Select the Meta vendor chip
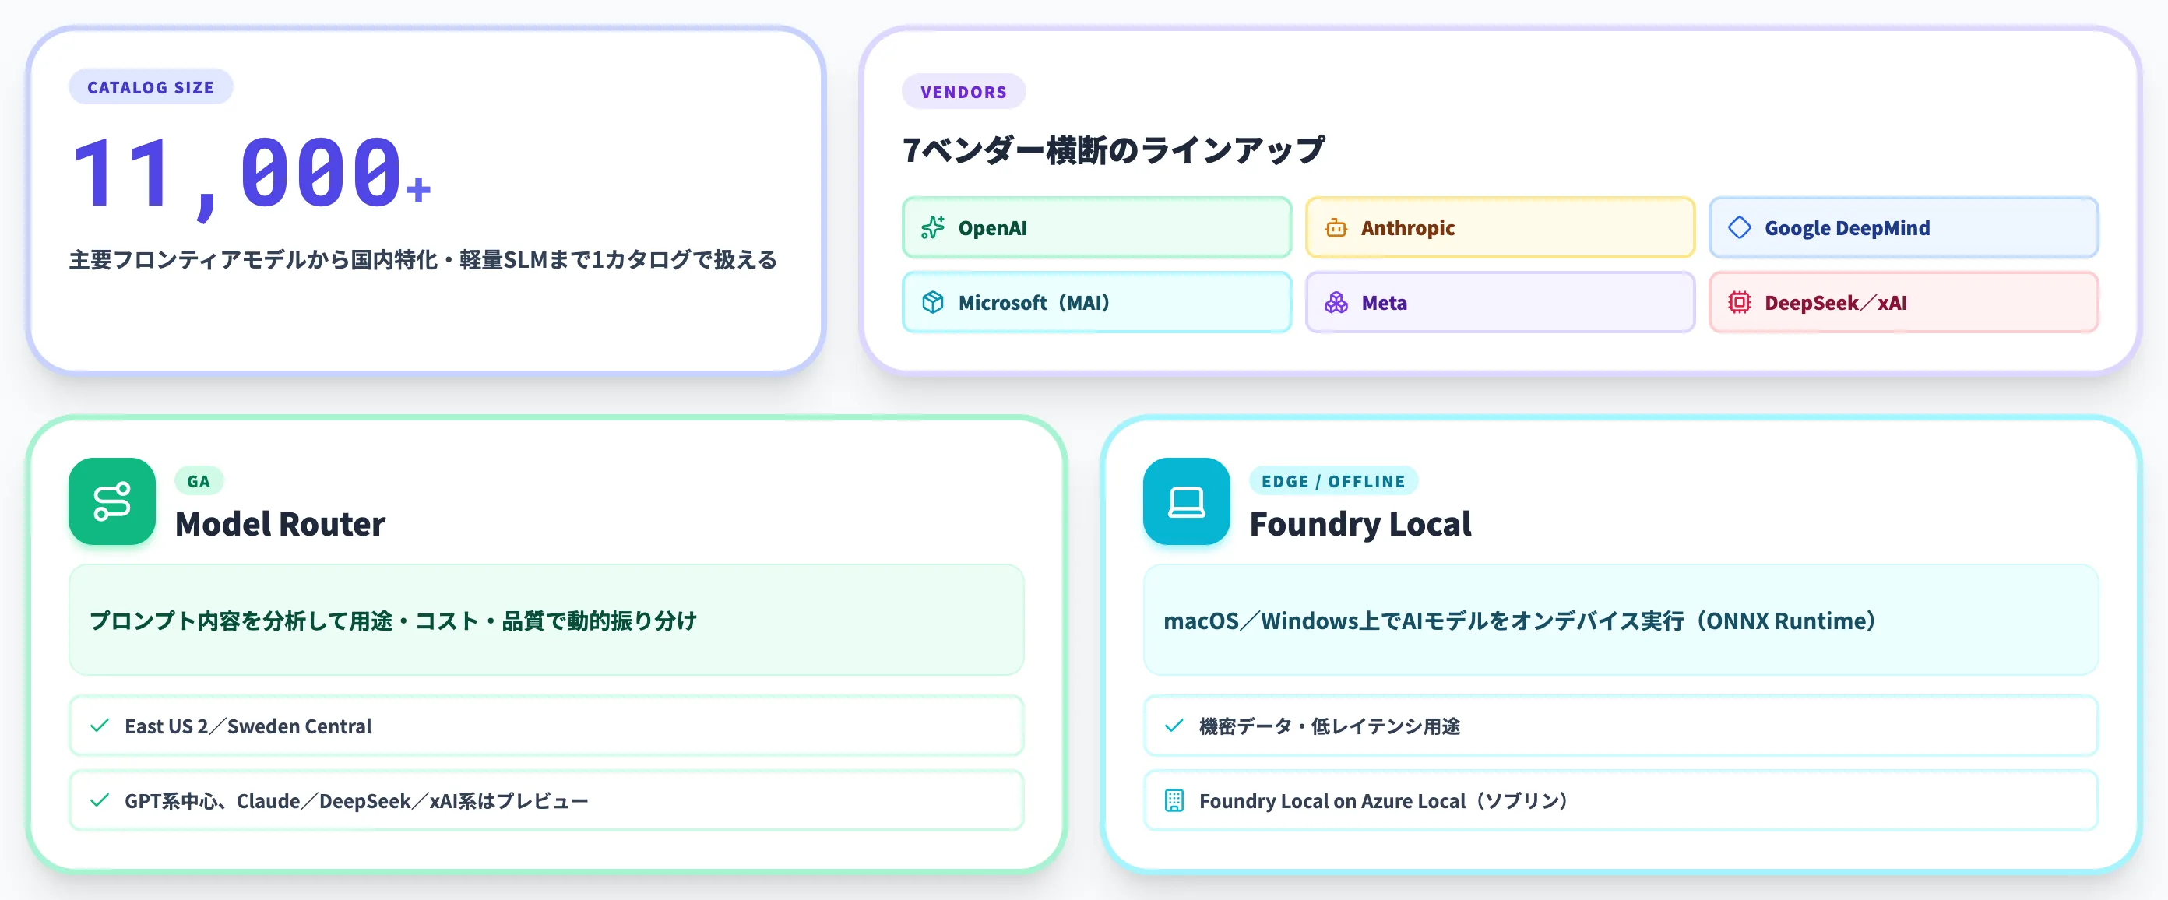This screenshot has width=2168, height=900. [x=1500, y=303]
